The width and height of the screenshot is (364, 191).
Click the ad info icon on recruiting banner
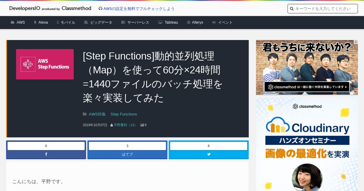(x=356, y=42)
